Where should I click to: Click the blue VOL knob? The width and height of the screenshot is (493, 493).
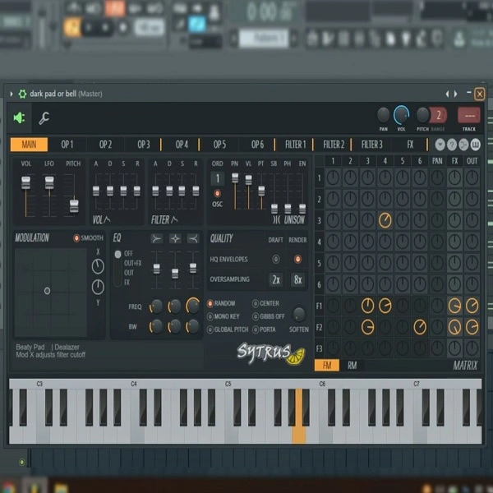point(401,115)
